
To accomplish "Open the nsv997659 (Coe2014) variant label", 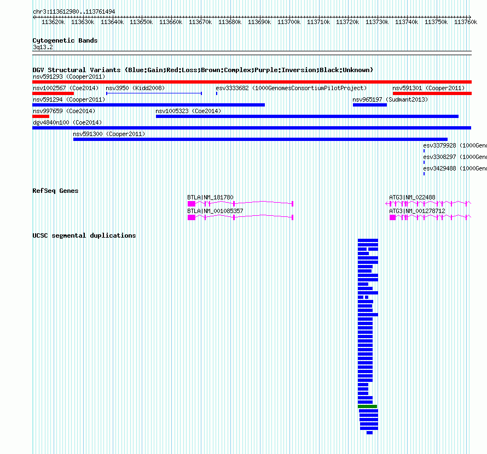I will coord(64,111).
